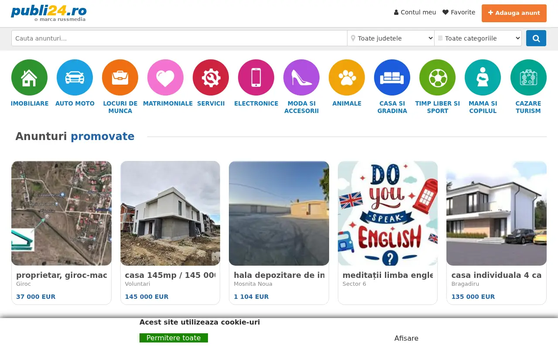
Task: Open the Giroc land map thumbnail
Action: (x=61, y=213)
